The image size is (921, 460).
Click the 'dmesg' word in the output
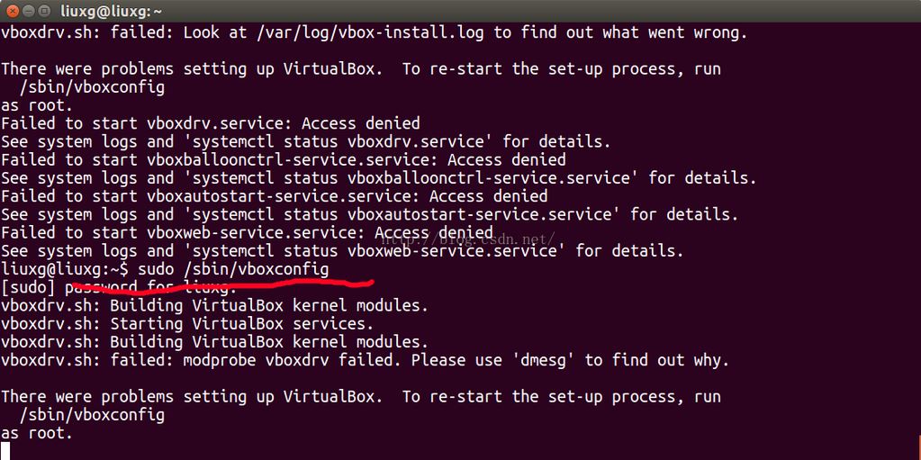tap(545, 360)
